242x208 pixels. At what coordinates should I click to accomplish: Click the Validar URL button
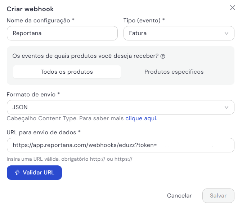[x=34, y=173]
